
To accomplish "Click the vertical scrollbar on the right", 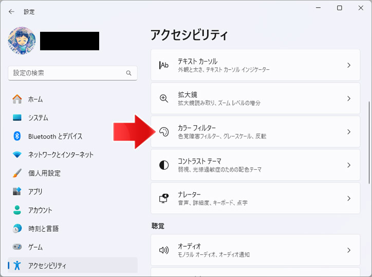I will (x=369, y=143).
